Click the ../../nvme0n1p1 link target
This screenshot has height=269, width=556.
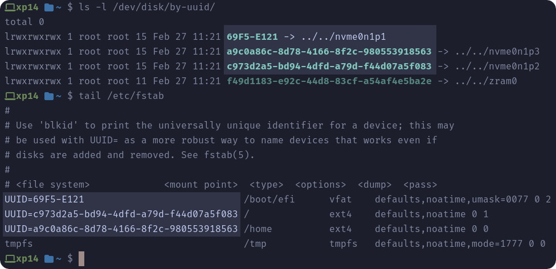[344, 37]
